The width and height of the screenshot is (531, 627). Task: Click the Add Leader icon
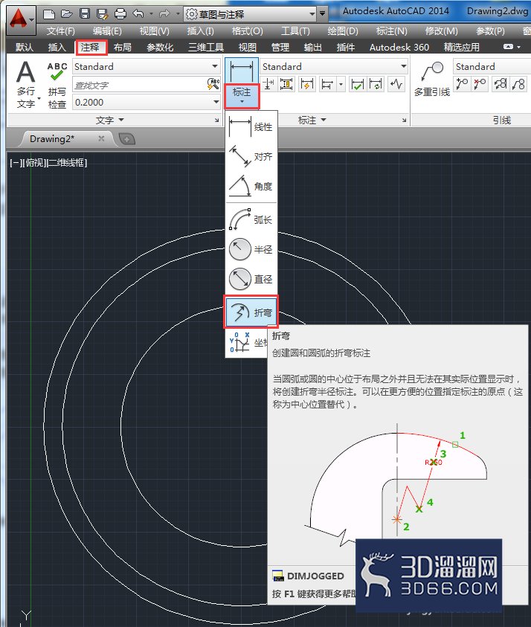click(x=463, y=84)
